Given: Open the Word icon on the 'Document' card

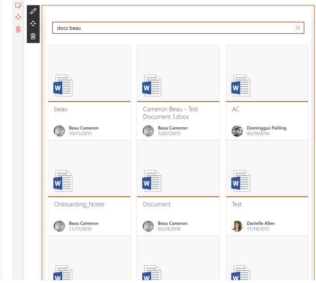Looking at the screenshot, I should [x=152, y=181].
